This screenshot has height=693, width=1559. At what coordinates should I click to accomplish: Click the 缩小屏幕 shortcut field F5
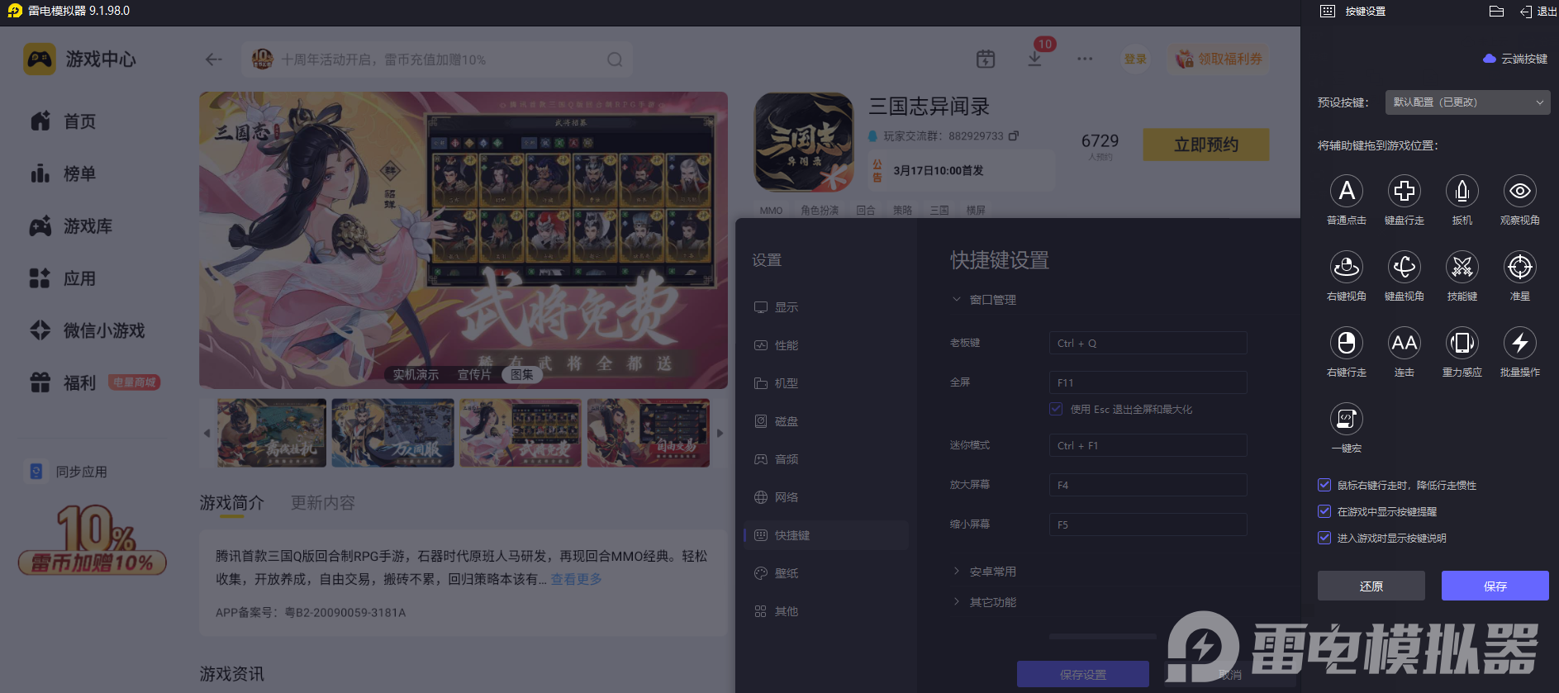point(1148,524)
